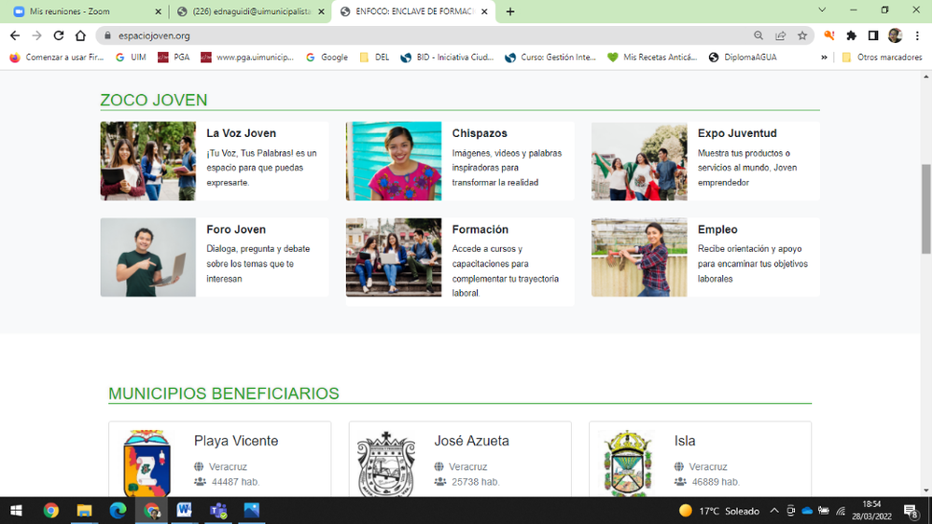Expand hidden bookmarks with the double chevron
The width and height of the screenshot is (933, 524).
point(824,57)
